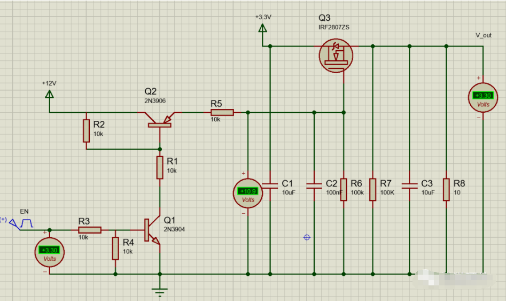Click the V_out net label text

click(x=483, y=35)
